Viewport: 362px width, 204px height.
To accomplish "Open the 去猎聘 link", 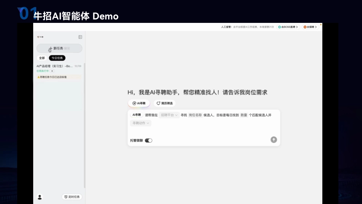I will point(311,27).
